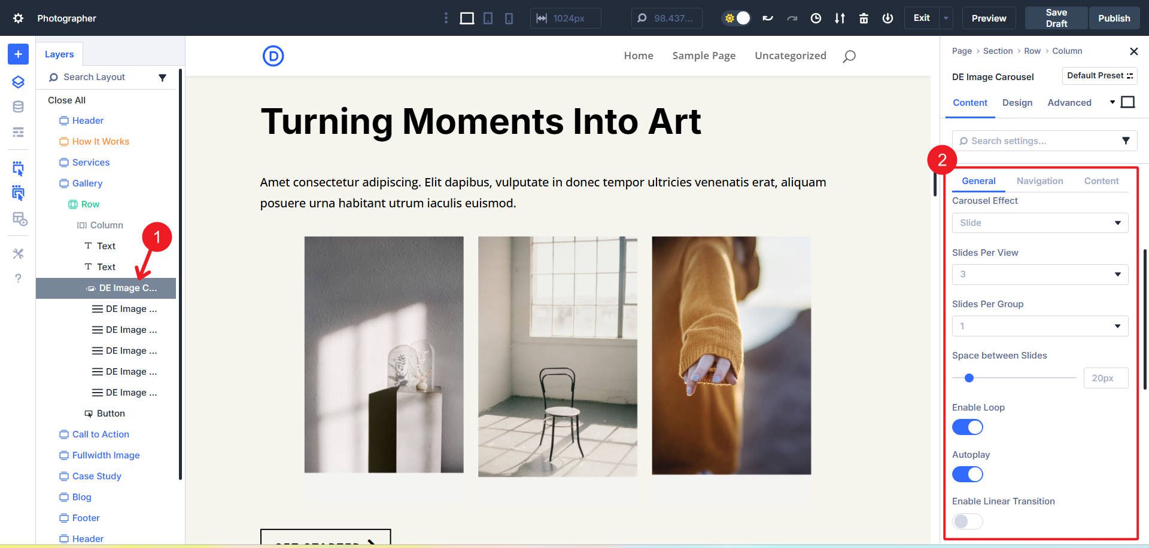Image resolution: width=1149 pixels, height=548 pixels.
Task: Open the editing history clock icon
Action: (x=816, y=18)
